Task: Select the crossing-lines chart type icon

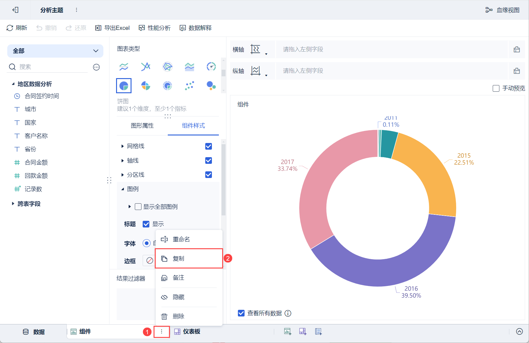Action: 146,66
